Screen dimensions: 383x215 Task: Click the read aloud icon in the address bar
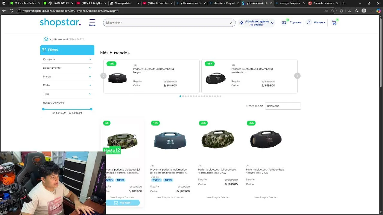[326, 11]
